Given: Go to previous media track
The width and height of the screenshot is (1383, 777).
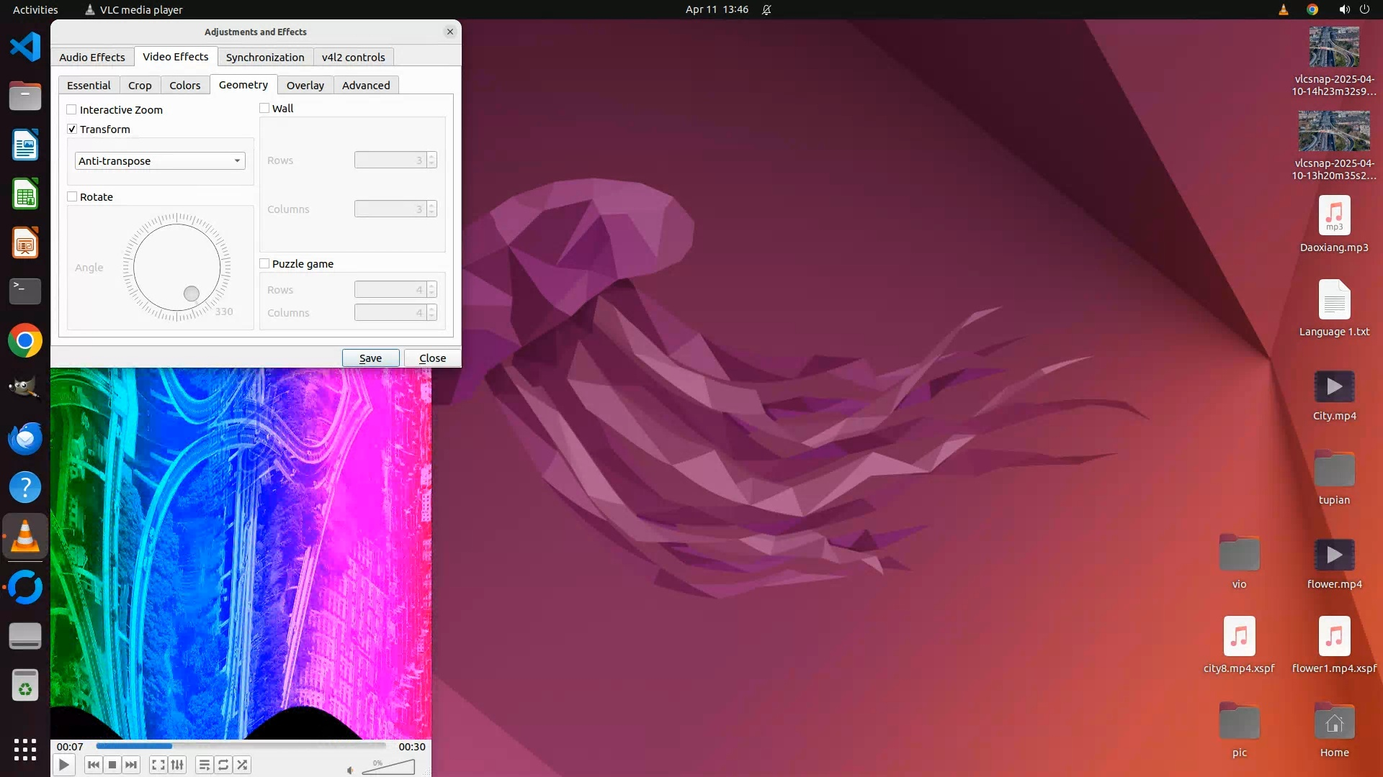Looking at the screenshot, I should pos(93,765).
